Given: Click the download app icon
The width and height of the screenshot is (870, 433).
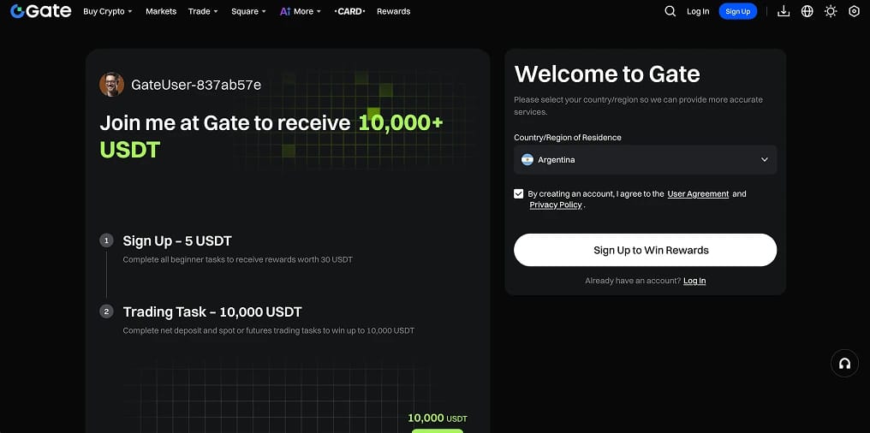Looking at the screenshot, I should [784, 11].
